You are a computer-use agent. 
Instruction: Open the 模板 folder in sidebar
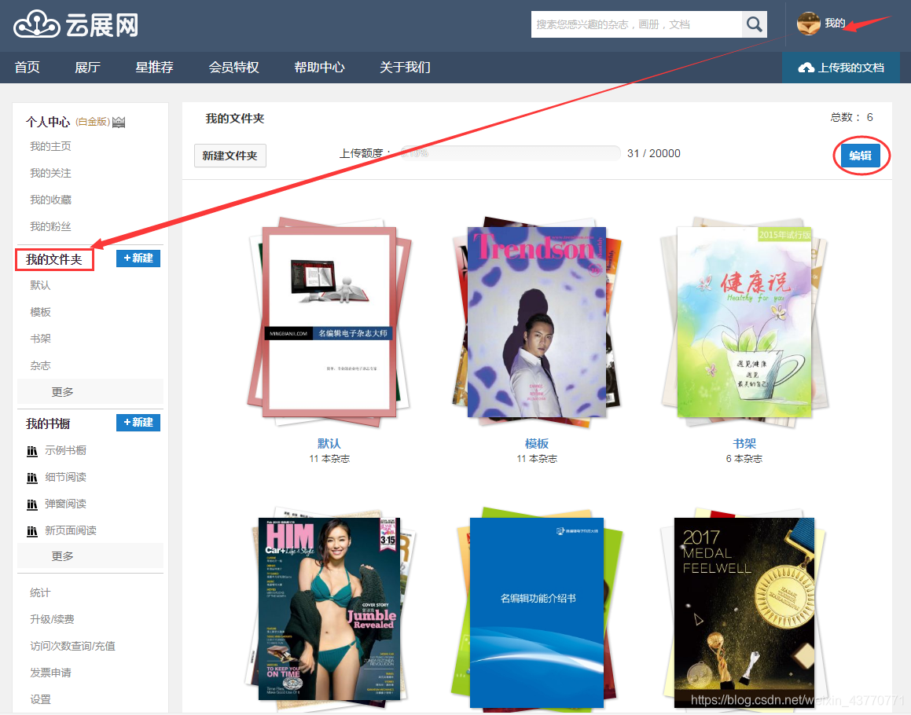41,312
